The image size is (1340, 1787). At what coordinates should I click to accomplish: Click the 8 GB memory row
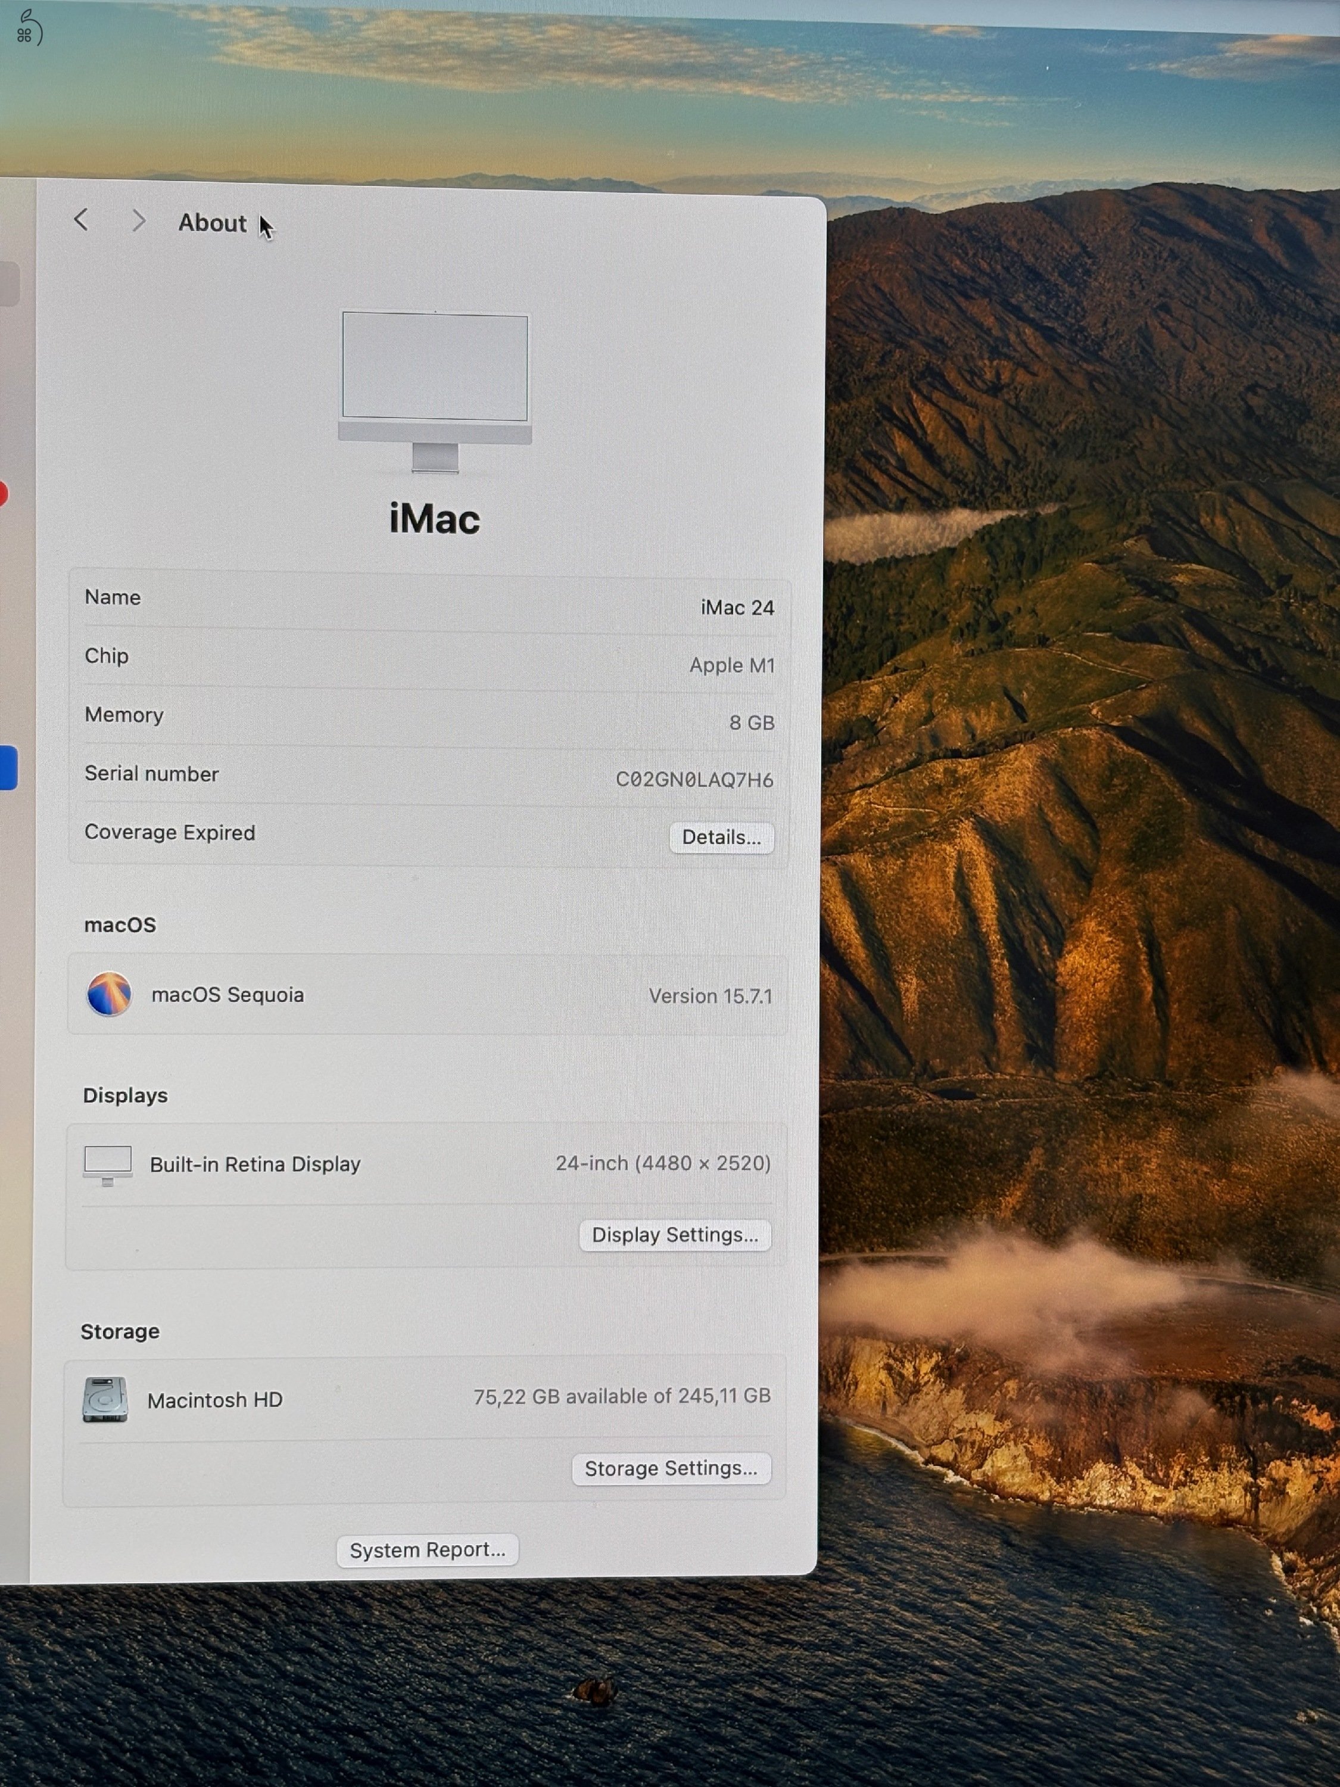point(752,723)
